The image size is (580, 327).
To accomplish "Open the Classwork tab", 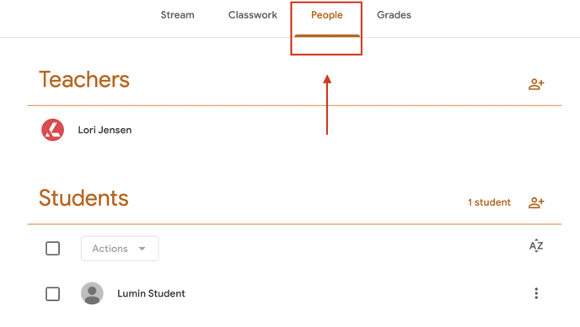I will 253,15.
